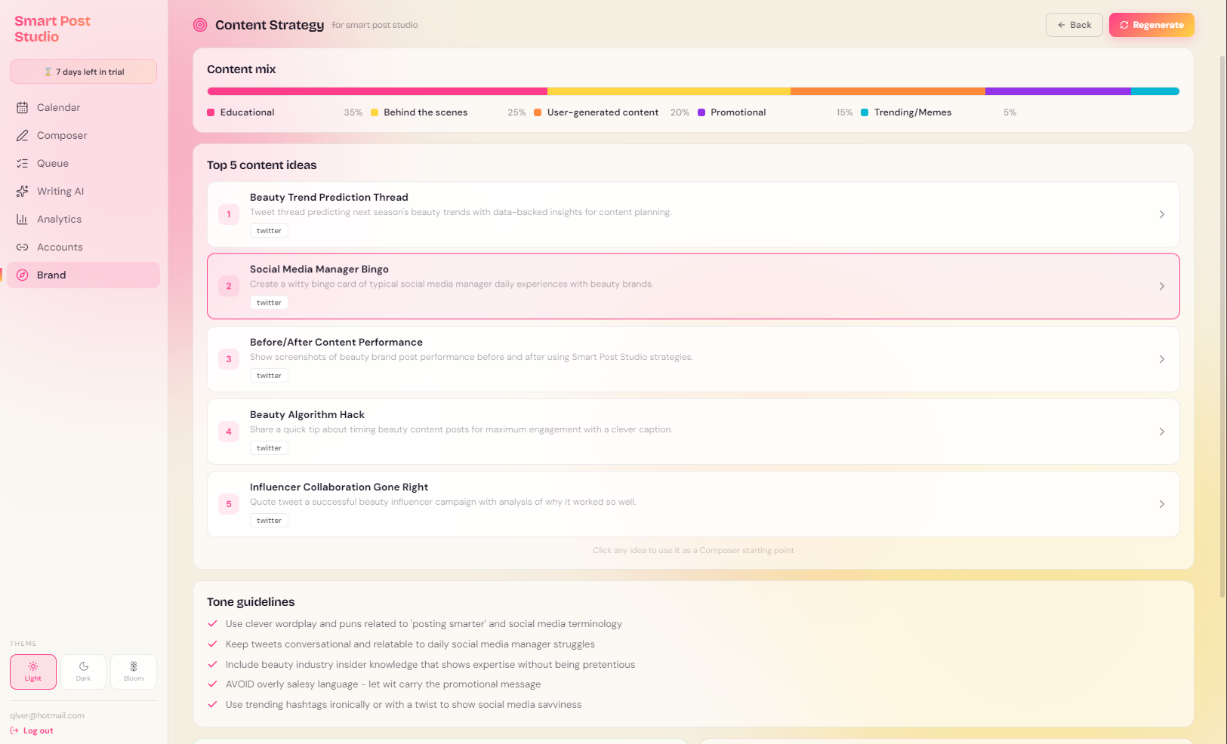Click twitter tag under Social Media Manager Bingo
This screenshot has width=1227, height=744.
pos(269,303)
